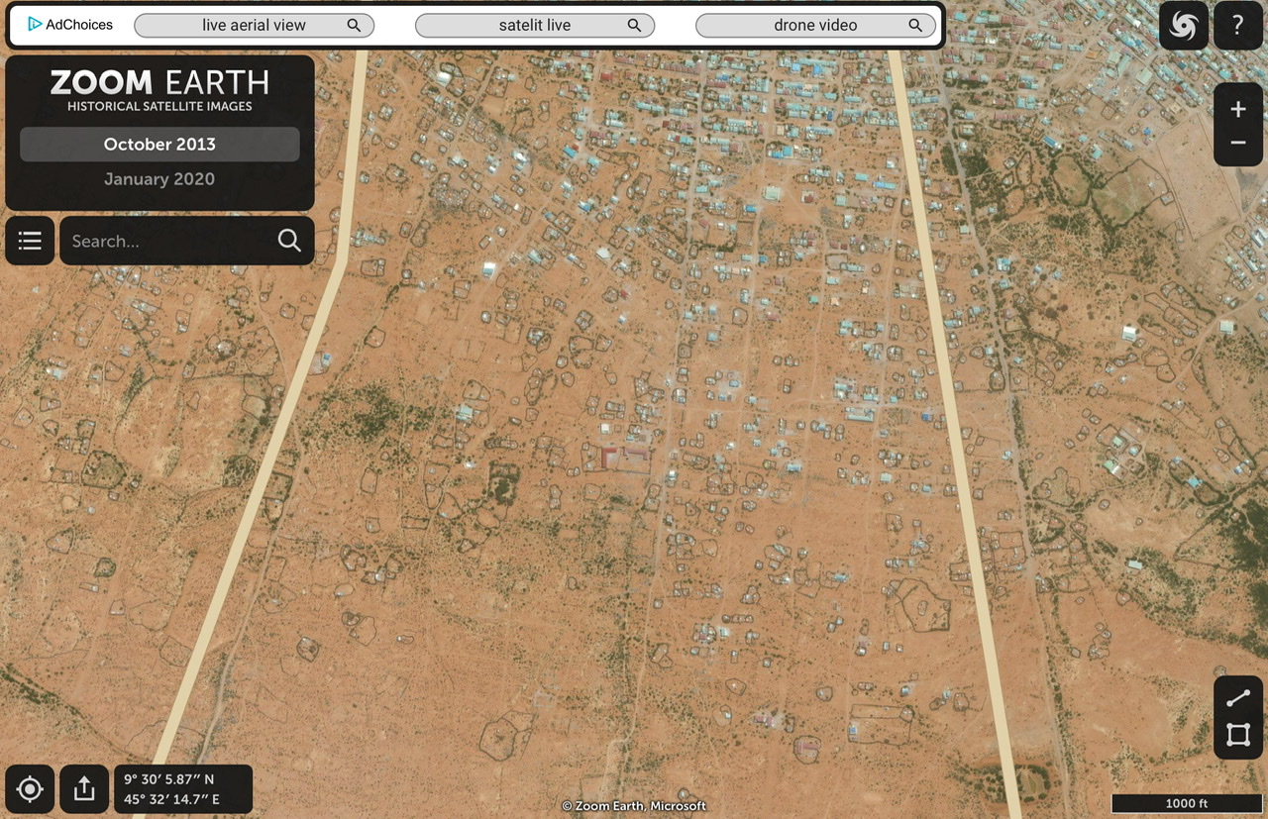Image resolution: width=1268 pixels, height=819 pixels.
Task: Click the search magnifier icon
Action: tap(289, 241)
